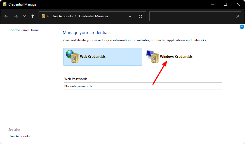Click the search magnifier icon

pyautogui.click(x=237, y=16)
